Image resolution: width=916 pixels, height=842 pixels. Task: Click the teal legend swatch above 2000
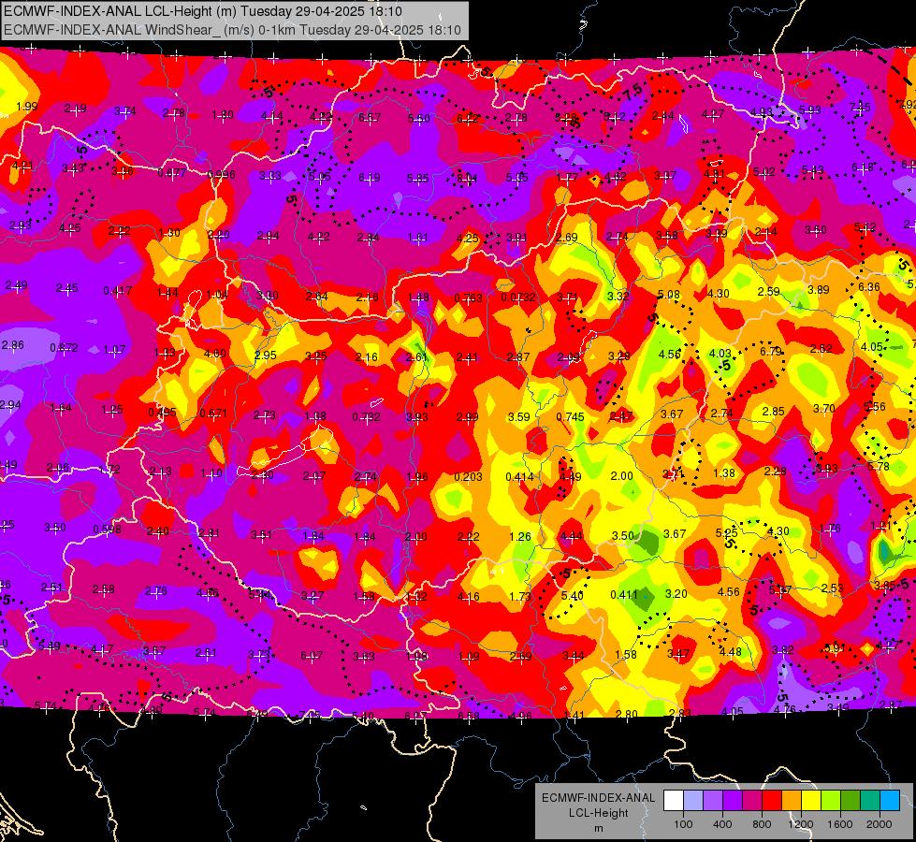870,801
